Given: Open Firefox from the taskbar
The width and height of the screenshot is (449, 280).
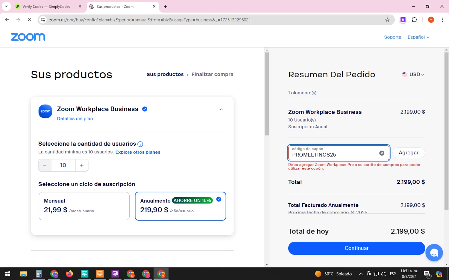Looking at the screenshot, I should pos(69,274).
